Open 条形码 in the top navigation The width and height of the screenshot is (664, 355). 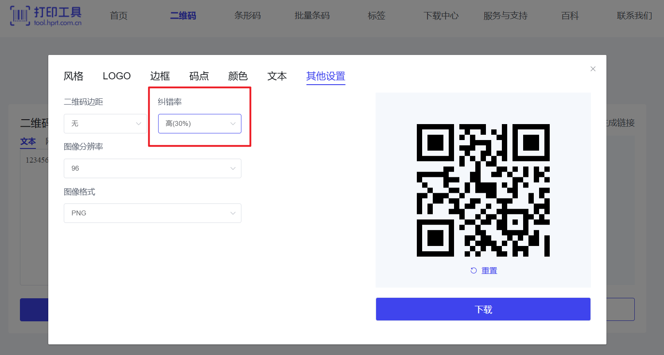pos(248,16)
